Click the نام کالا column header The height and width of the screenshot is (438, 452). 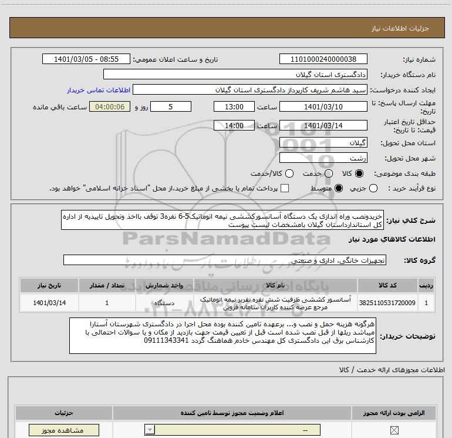pyautogui.click(x=275, y=285)
